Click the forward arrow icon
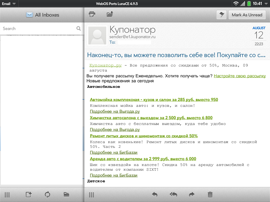The height and width of the screenshot is (202, 270). (192, 195)
